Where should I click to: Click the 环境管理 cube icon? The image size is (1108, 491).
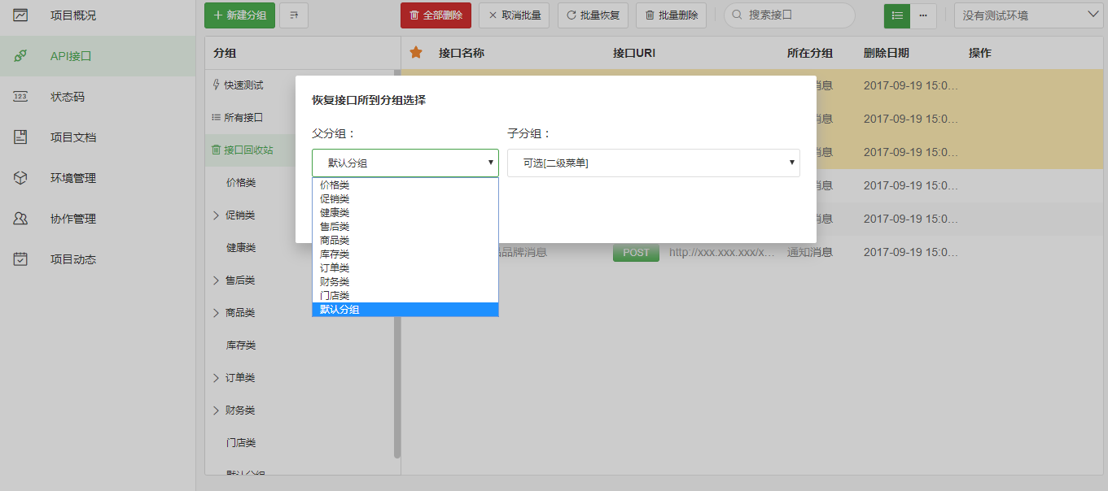[20, 178]
